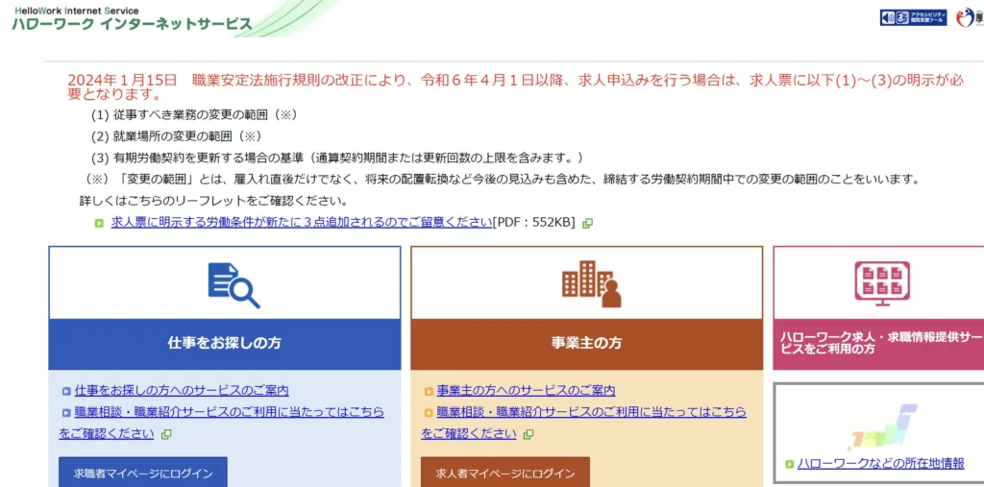
Task: Click the Japan map thumbnail image
Action: coord(880,427)
